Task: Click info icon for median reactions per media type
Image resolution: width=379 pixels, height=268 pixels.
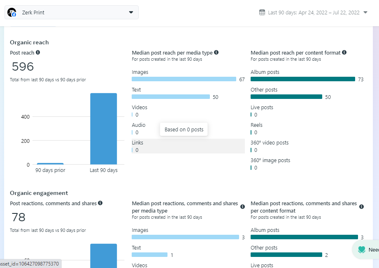Action: 242,207
